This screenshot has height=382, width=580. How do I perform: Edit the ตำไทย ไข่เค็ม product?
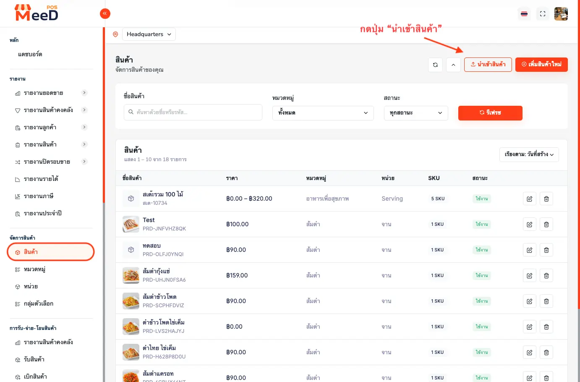pos(530,353)
